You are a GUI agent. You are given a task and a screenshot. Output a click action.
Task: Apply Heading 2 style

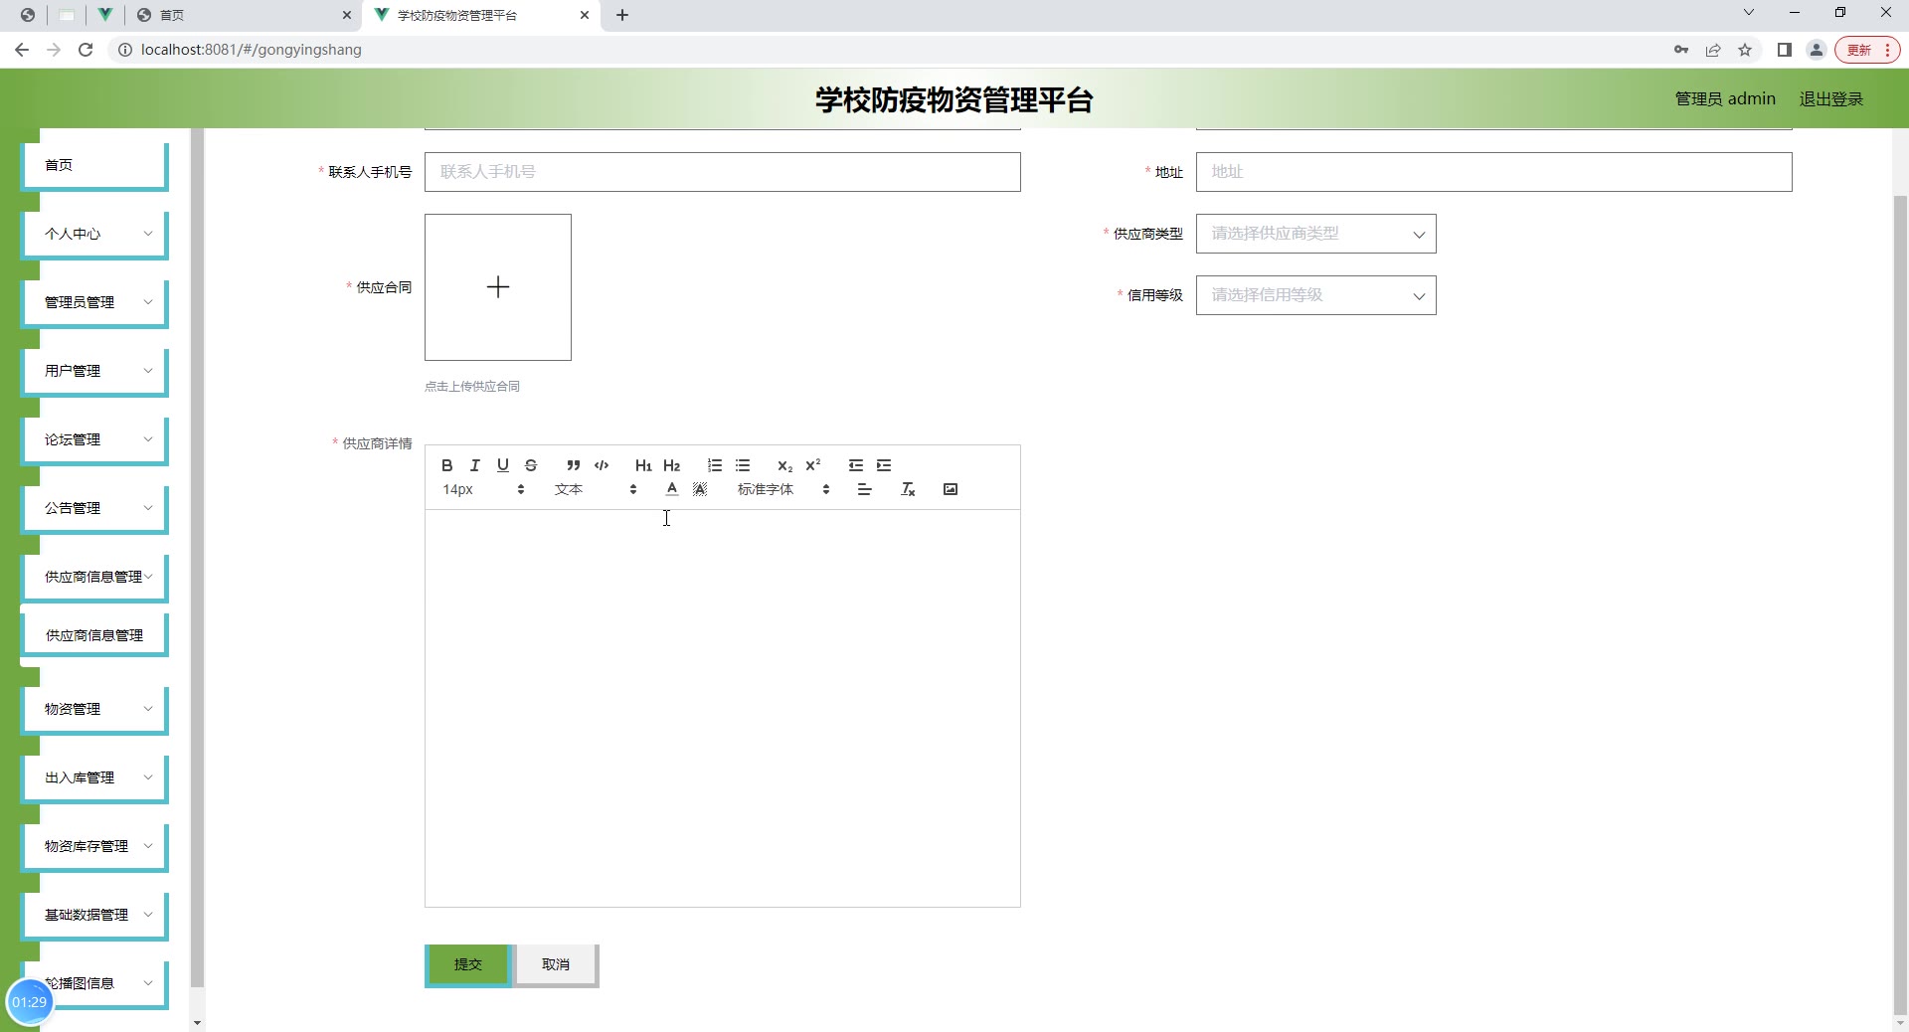coord(672,465)
